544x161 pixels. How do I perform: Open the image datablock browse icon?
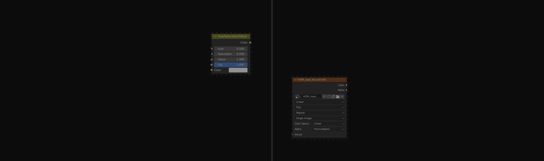point(298,97)
